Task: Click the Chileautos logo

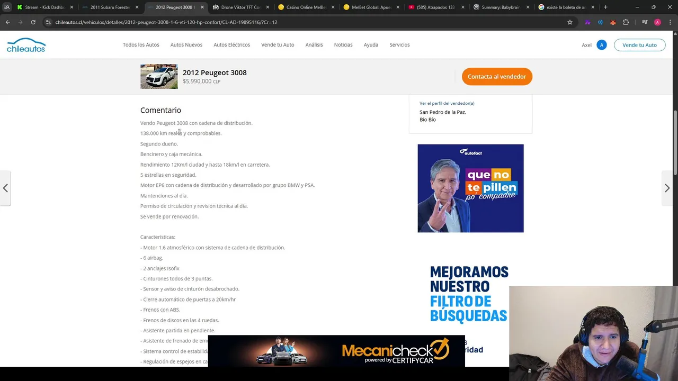Action: pos(26,45)
